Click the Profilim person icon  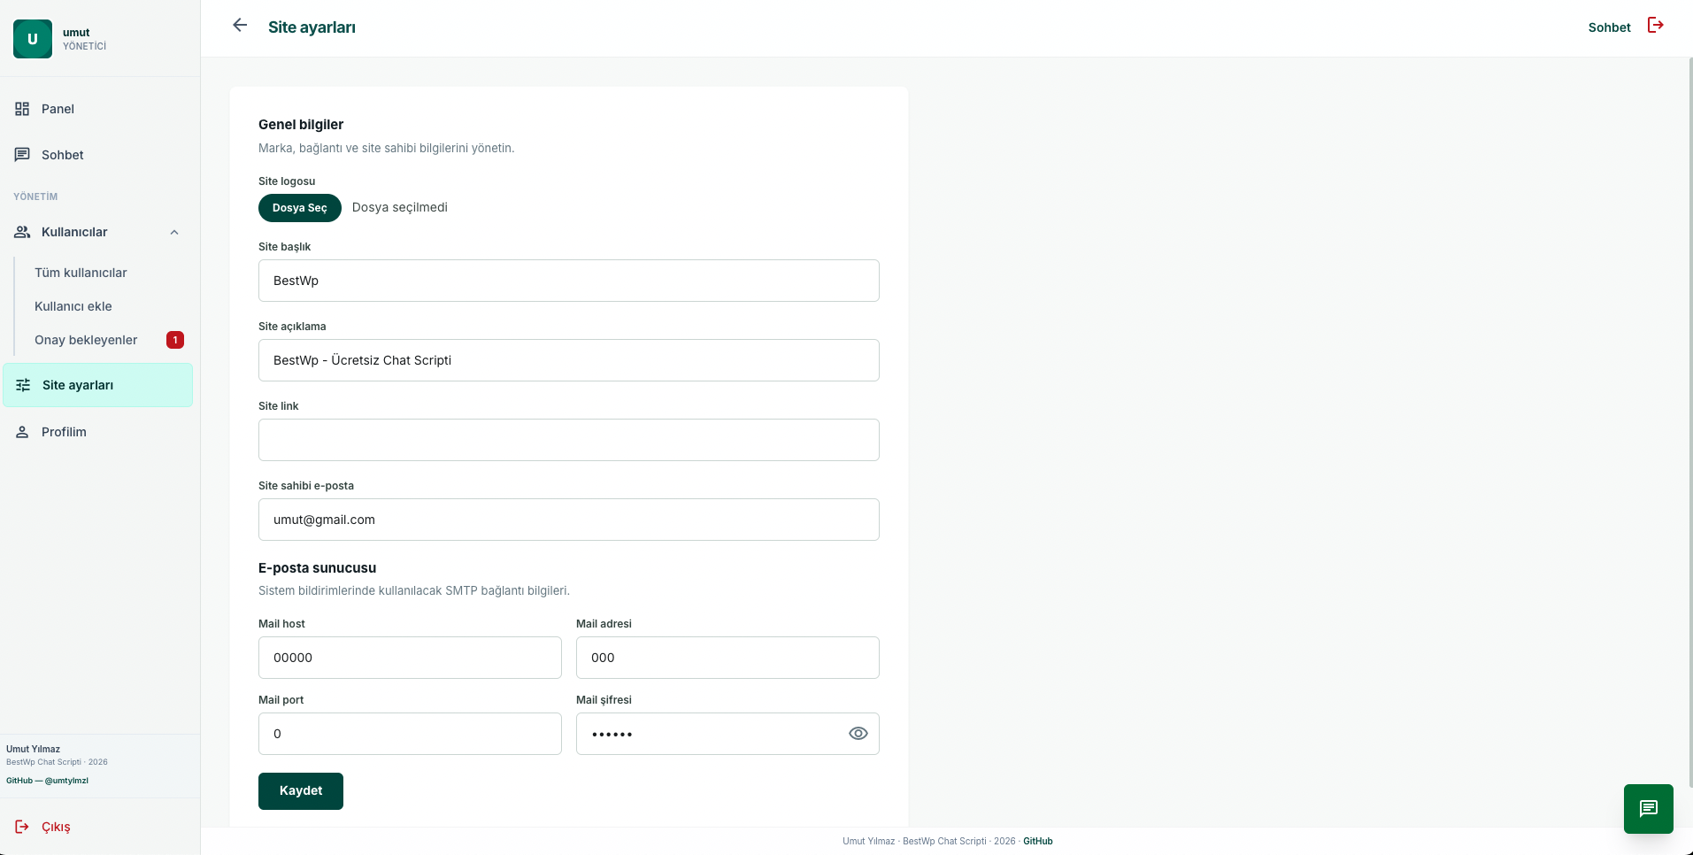[x=22, y=432]
